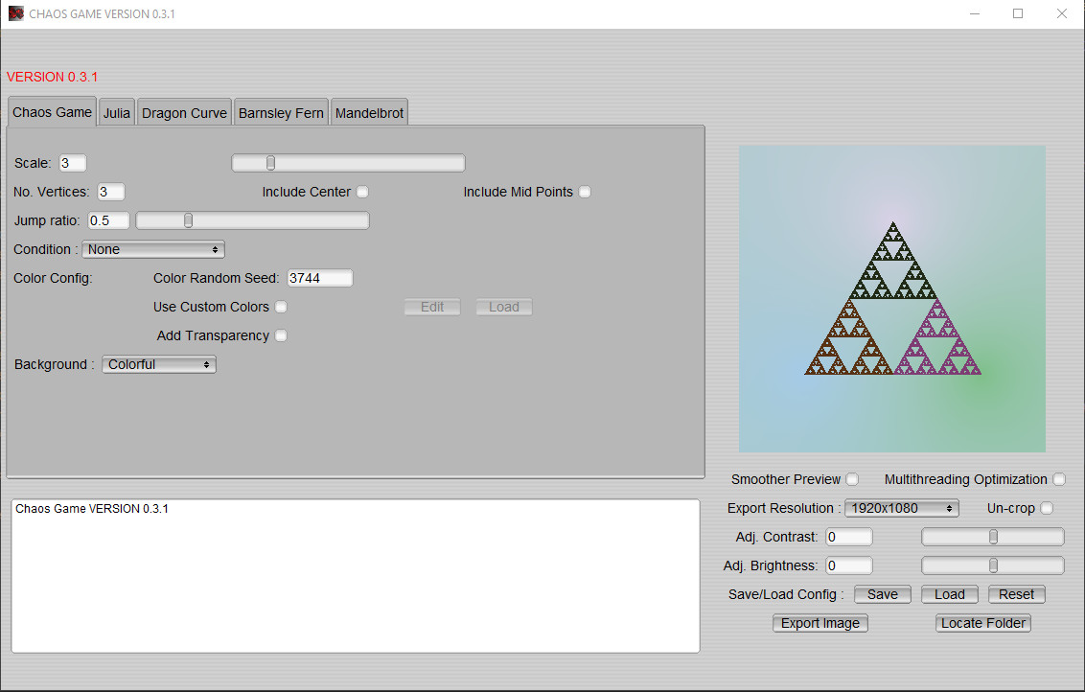This screenshot has width=1085, height=692.
Task: Open the Mandelbrot tab
Action: 369,111
